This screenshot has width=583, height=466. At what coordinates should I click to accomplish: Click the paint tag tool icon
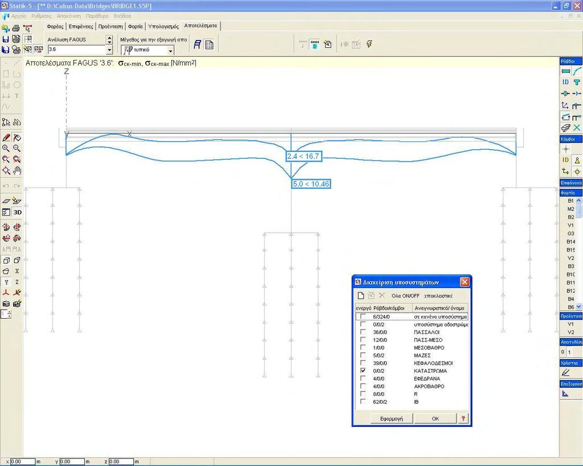tap(17, 138)
